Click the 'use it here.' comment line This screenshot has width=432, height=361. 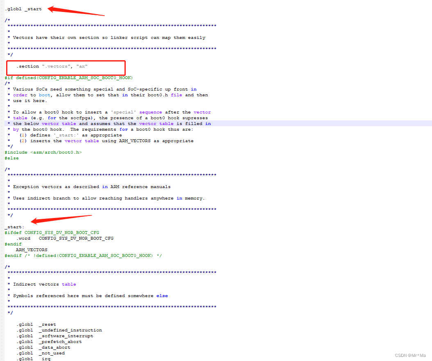(27, 101)
